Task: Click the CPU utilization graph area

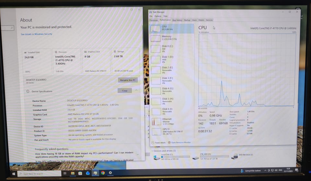Action: click(x=247, y=70)
